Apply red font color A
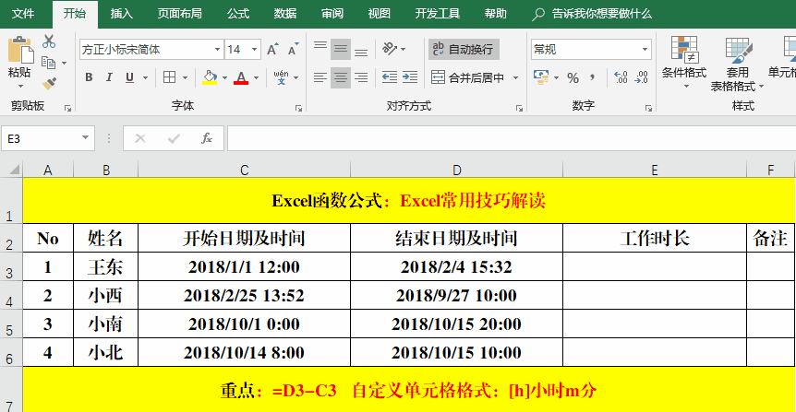Viewport: 796px width, 412px height. pos(241,77)
